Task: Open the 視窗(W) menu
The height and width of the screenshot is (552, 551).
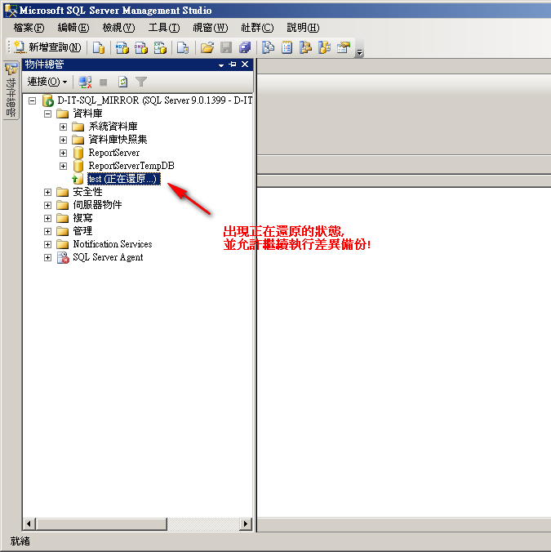Action: [211, 28]
